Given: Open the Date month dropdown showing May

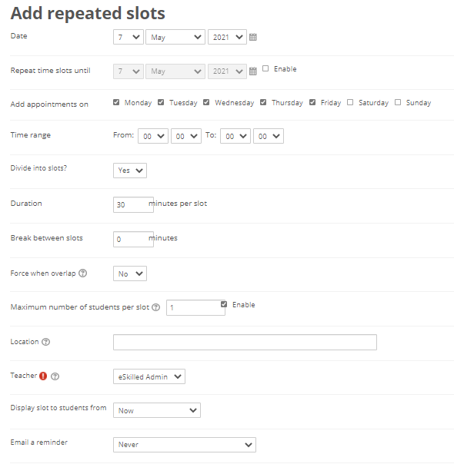Looking at the screenshot, I should [175, 37].
